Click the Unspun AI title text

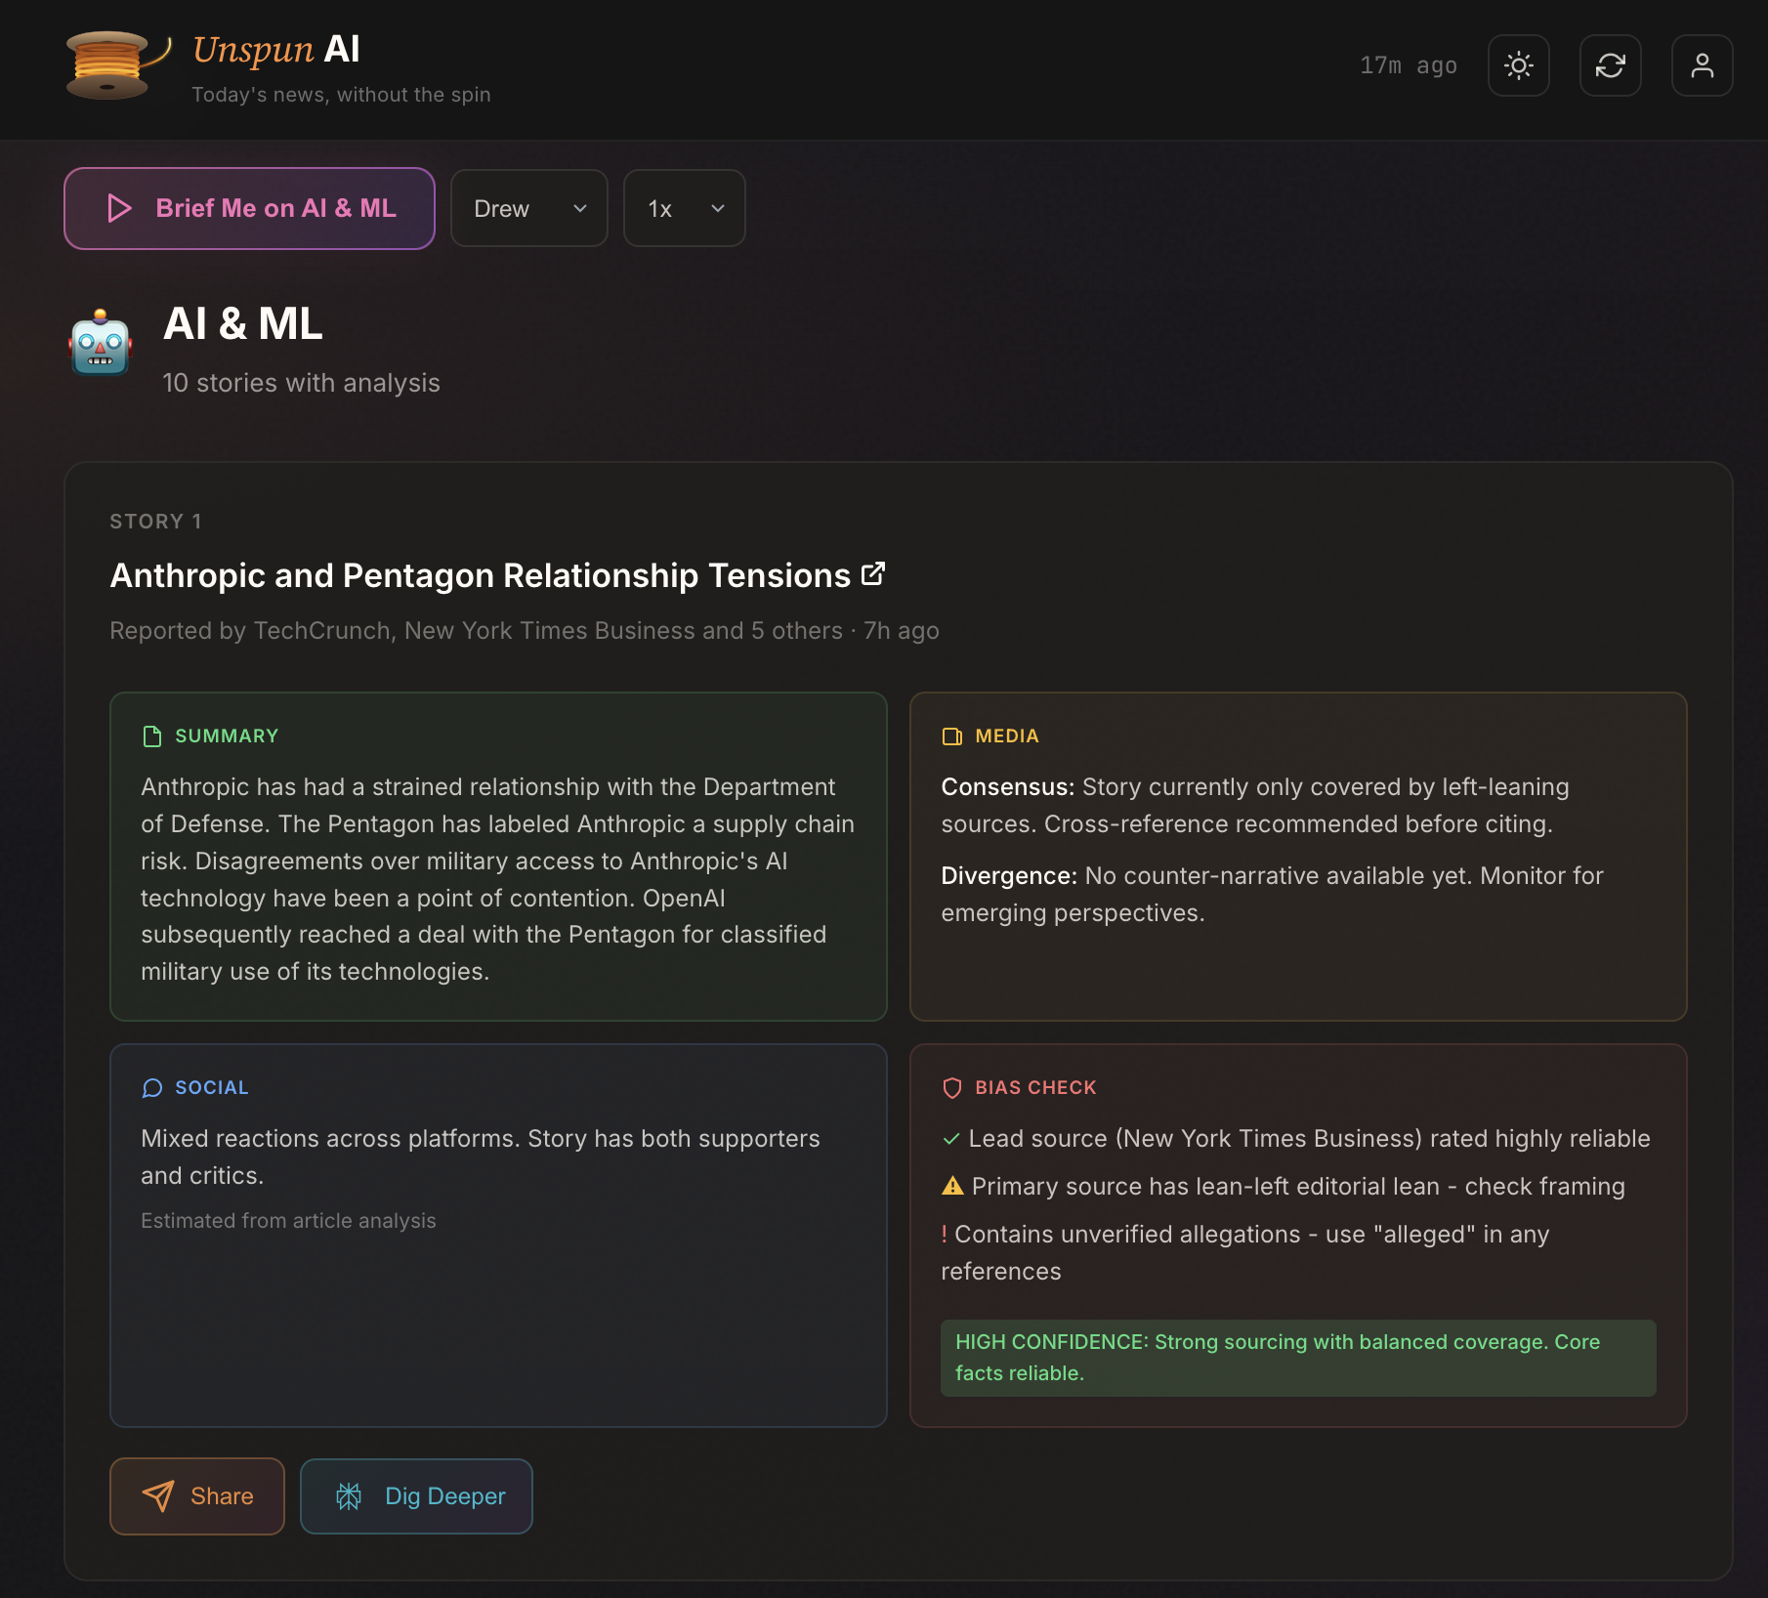point(276,49)
